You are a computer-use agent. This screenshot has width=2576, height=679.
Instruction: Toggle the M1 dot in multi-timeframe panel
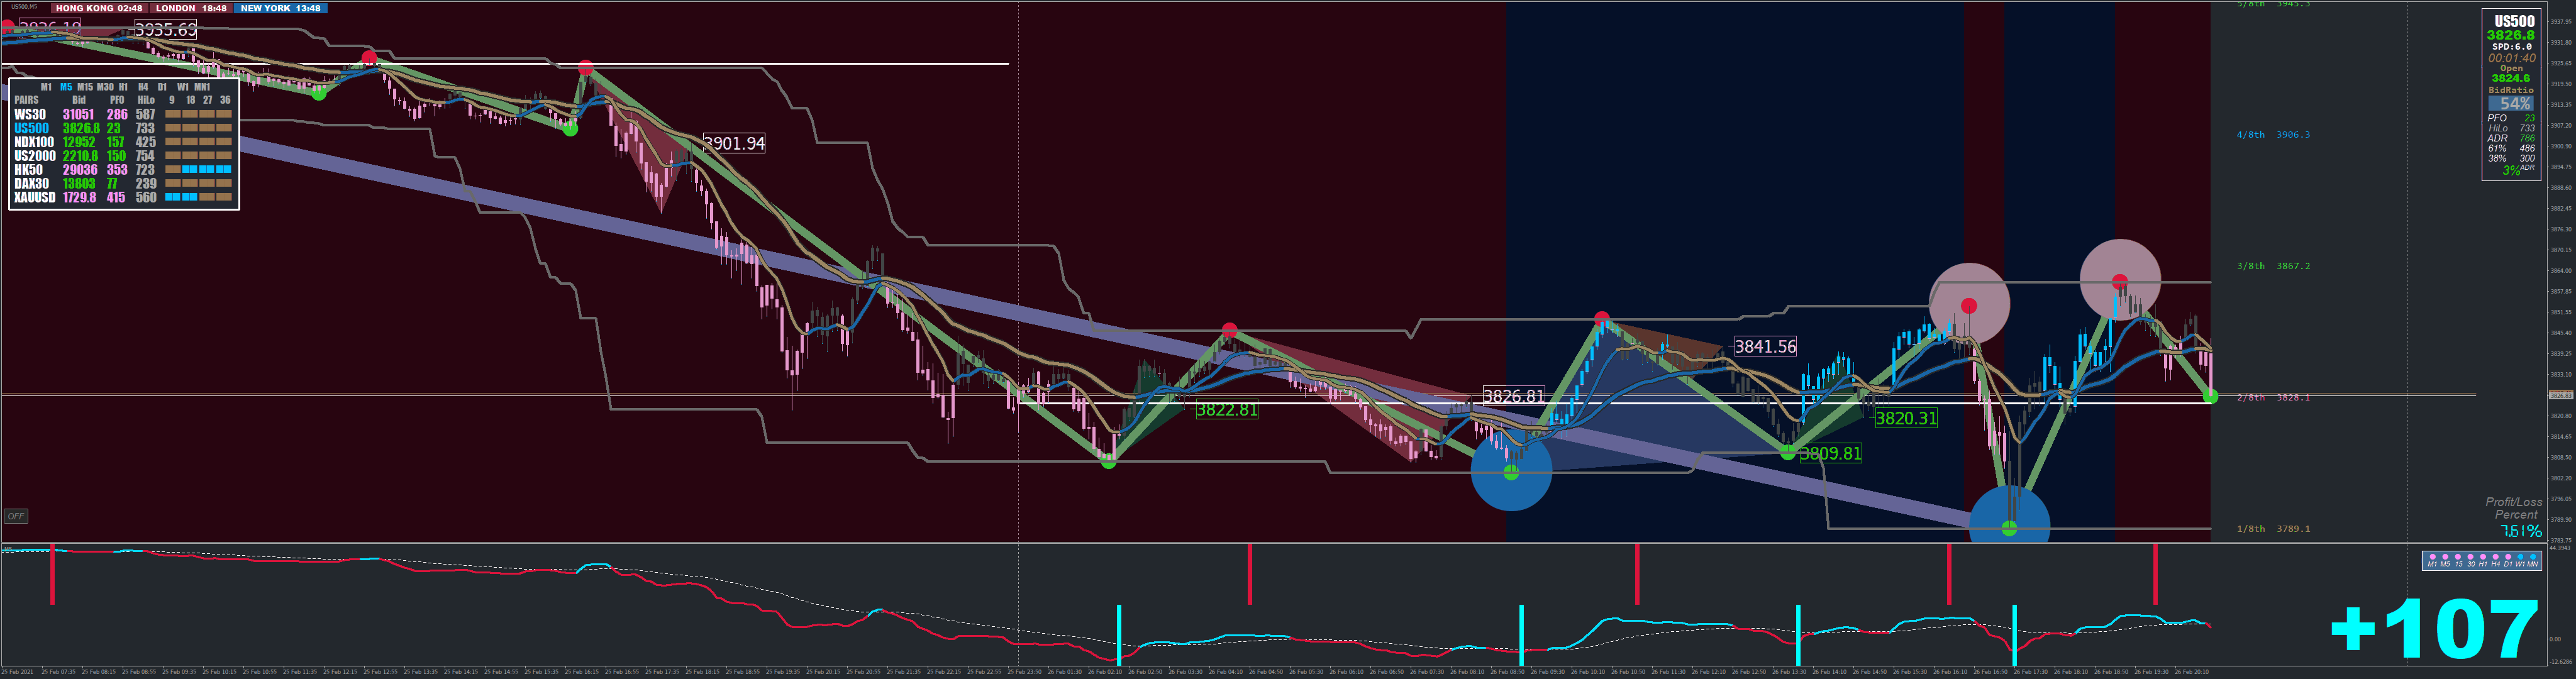(2433, 557)
